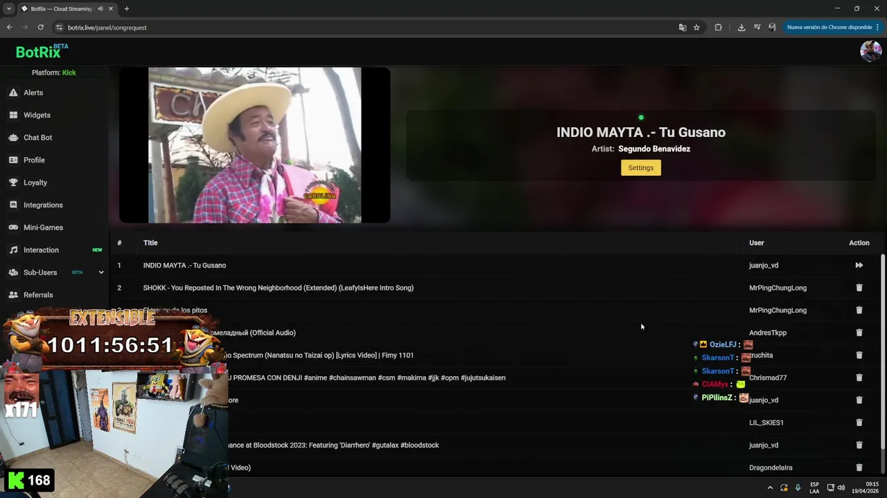Remove Dragondelalra's request with trash icon
Screen dimensions: 887x498
(859, 468)
